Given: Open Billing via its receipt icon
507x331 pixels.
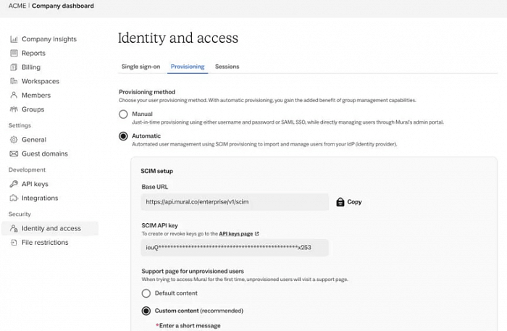Looking at the screenshot, I should [14, 67].
